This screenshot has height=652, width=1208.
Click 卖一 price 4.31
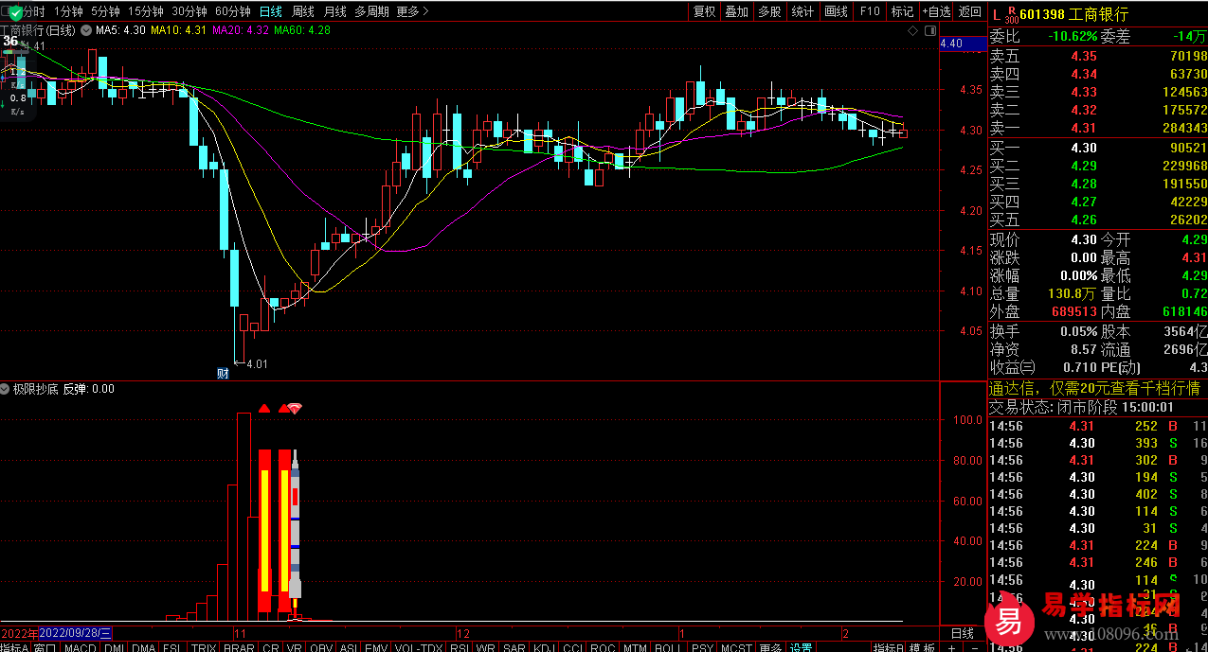point(1084,128)
